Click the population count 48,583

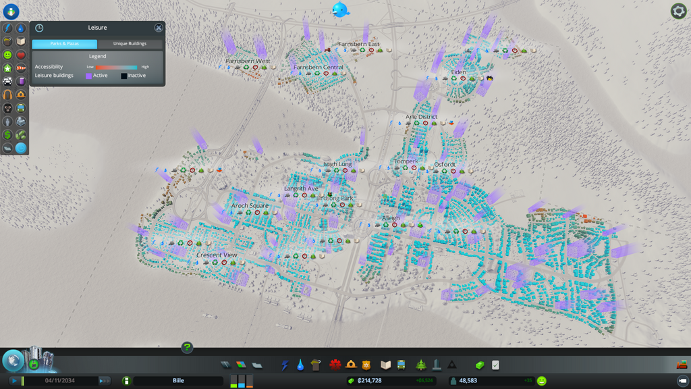[x=468, y=381]
